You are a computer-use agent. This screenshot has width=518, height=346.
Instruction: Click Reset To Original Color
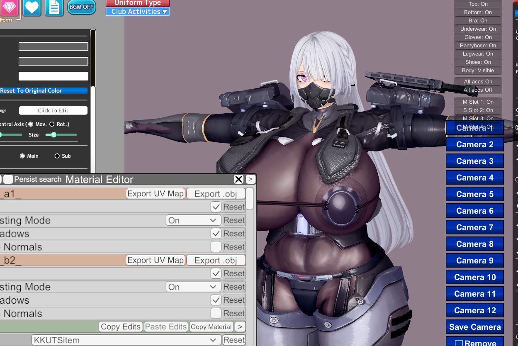(44, 90)
